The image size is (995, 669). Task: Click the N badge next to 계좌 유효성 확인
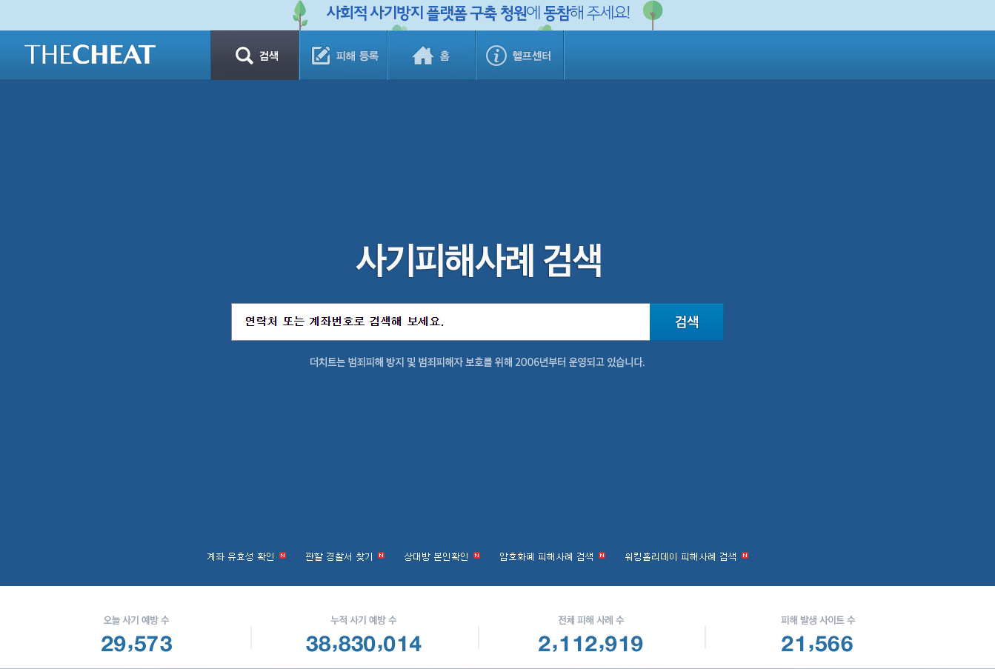tap(282, 555)
